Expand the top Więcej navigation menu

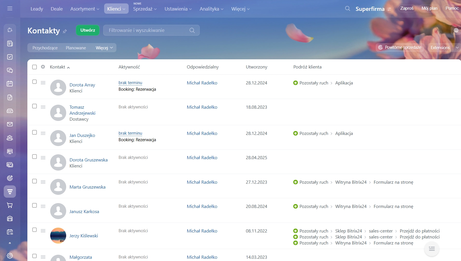point(240,9)
